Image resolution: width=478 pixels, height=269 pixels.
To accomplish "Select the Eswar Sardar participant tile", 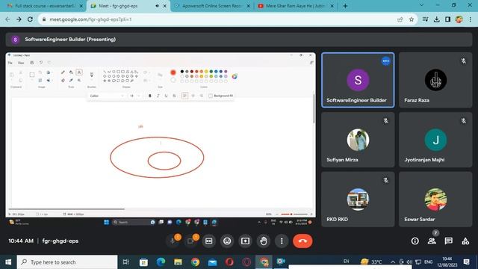I will [435, 200].
